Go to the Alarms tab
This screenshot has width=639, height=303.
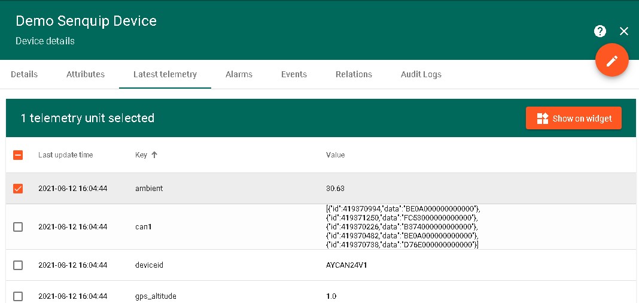[239, 74]
